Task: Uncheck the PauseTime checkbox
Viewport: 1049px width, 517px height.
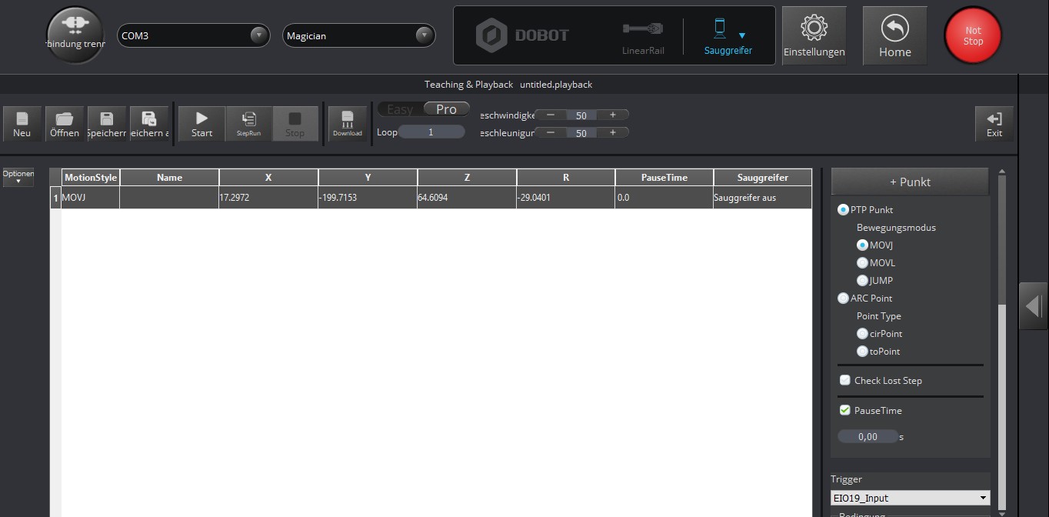Action: click(x=845, y=410)
